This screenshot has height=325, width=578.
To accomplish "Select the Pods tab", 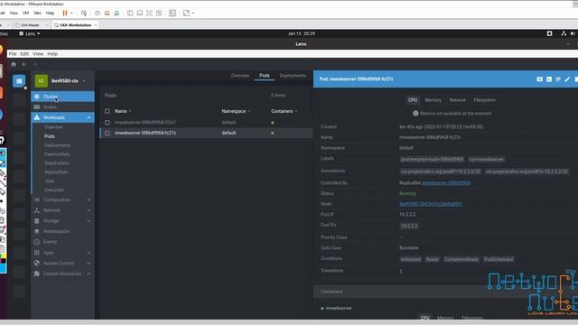I will [265, 76].
